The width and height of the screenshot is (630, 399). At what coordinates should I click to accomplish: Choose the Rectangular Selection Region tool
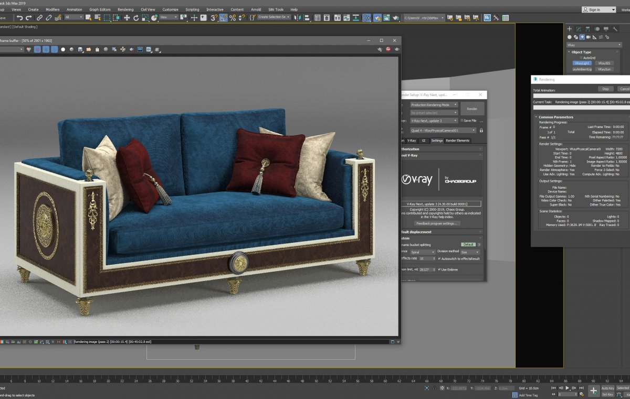[107, 17]
